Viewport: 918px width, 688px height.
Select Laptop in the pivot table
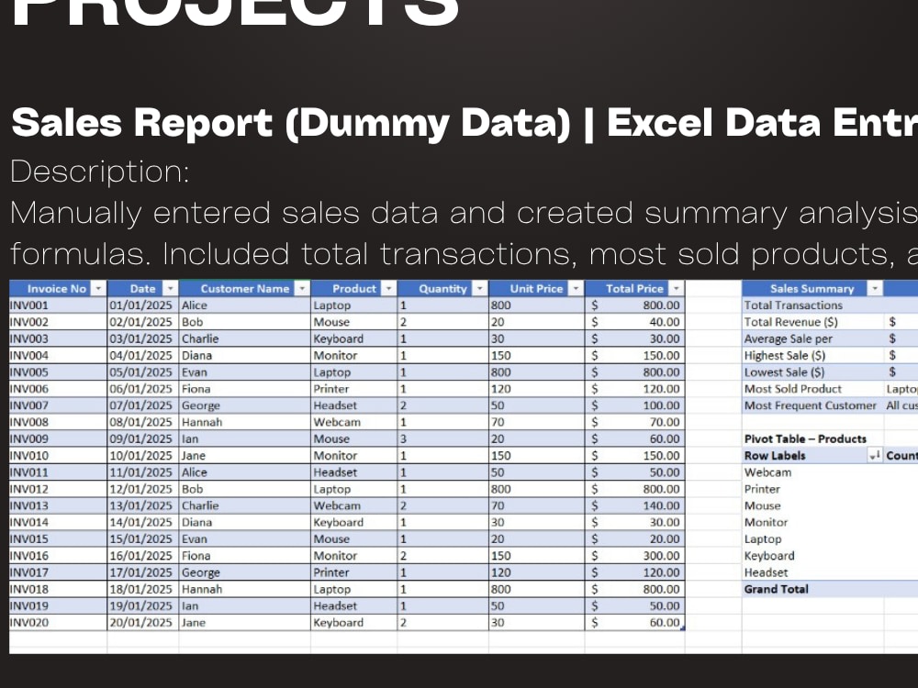point(763,539)
